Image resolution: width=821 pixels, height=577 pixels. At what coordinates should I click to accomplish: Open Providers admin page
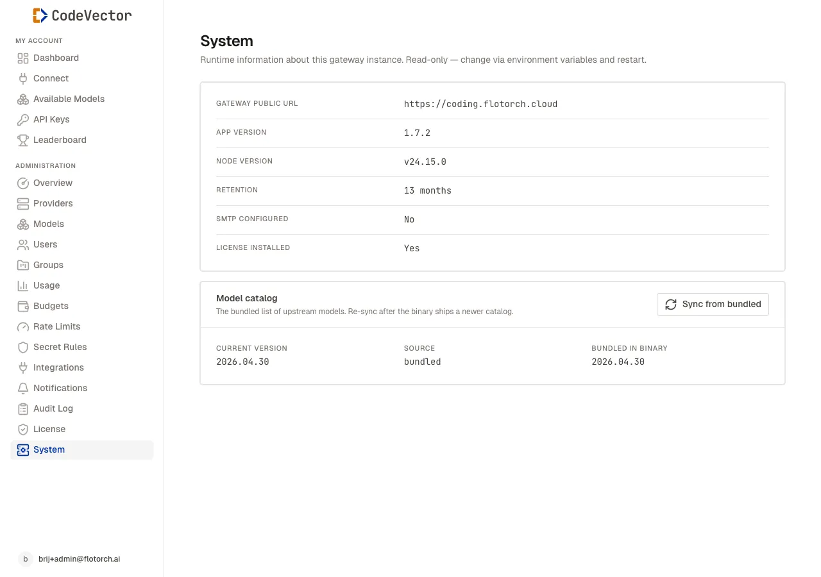(x=81, y=204)
